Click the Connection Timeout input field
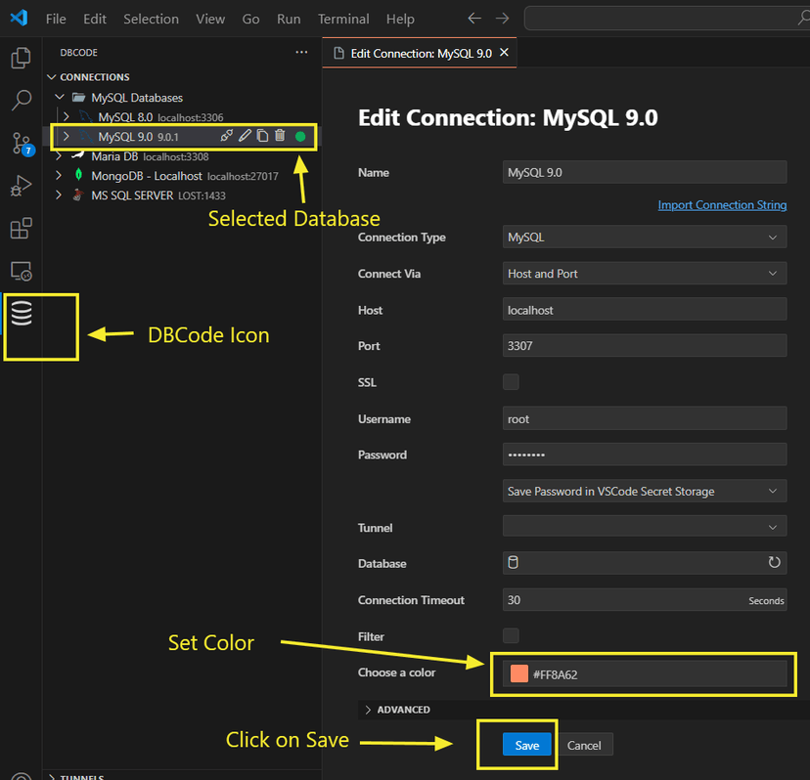This screenshot has width=810, height=780. [644, 600]
